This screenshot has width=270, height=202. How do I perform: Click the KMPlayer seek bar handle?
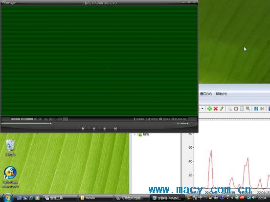pyautogui.click(x=51, y=123)
